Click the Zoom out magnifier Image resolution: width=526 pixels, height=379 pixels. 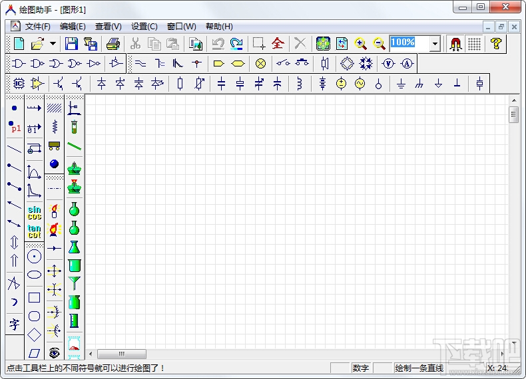click(x=379, y=44)
